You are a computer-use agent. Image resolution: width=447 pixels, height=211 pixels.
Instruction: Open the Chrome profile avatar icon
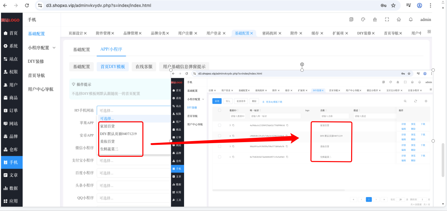pos(419,5)
